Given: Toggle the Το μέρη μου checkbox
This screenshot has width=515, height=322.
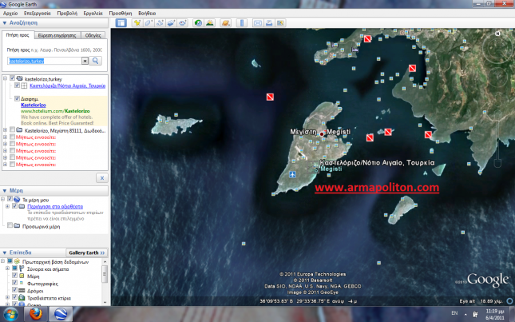Looking at the screenshot, I should click(10, 199).
